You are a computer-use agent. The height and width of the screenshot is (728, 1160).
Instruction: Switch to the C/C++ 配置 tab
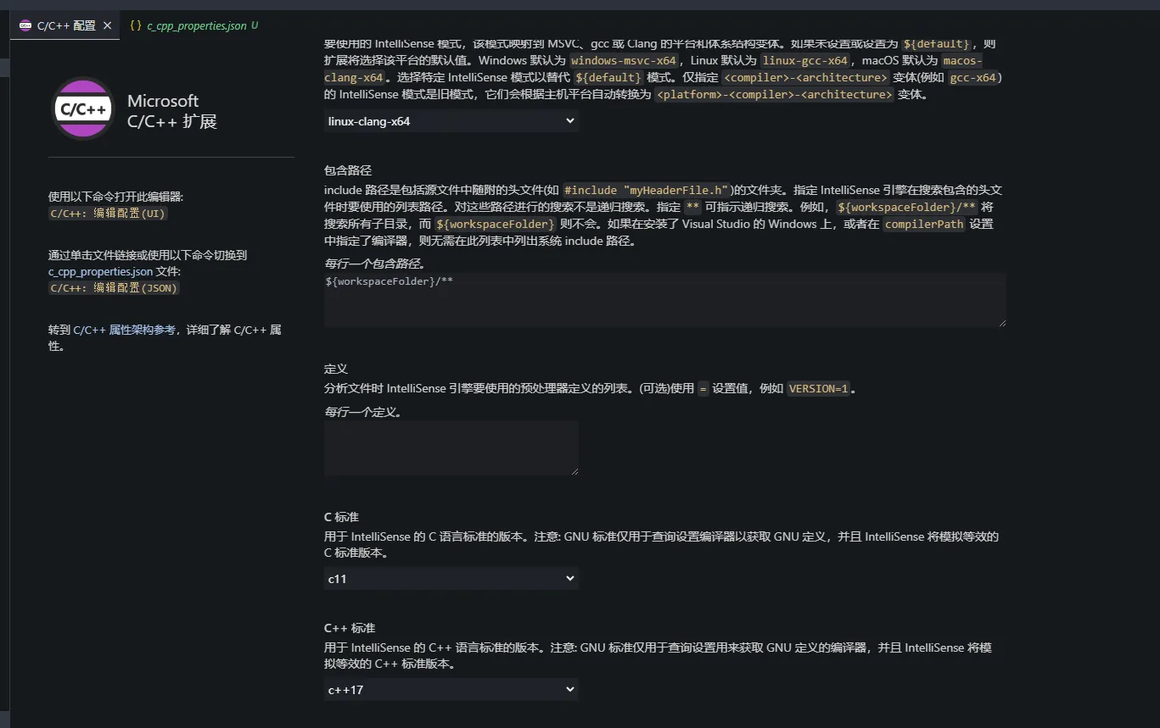pyautogui.click(x=65, y=25)
